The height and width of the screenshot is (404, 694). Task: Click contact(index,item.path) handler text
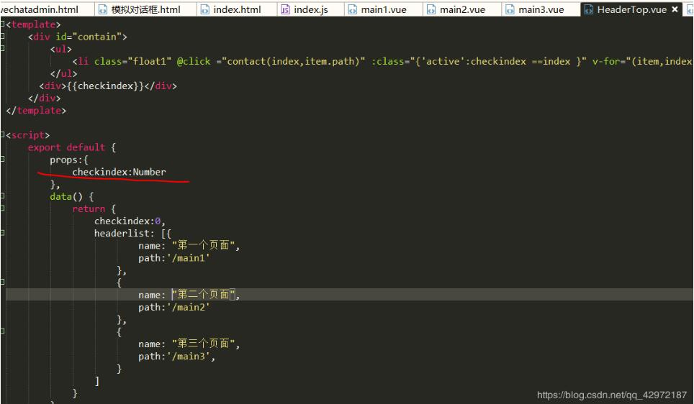click(294, 61)
